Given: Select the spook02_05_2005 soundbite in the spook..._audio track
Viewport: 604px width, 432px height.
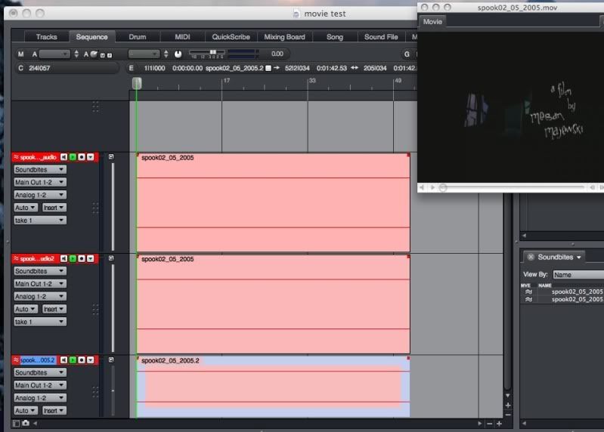Looking at the screenshot, I should [x=273, y=202].
